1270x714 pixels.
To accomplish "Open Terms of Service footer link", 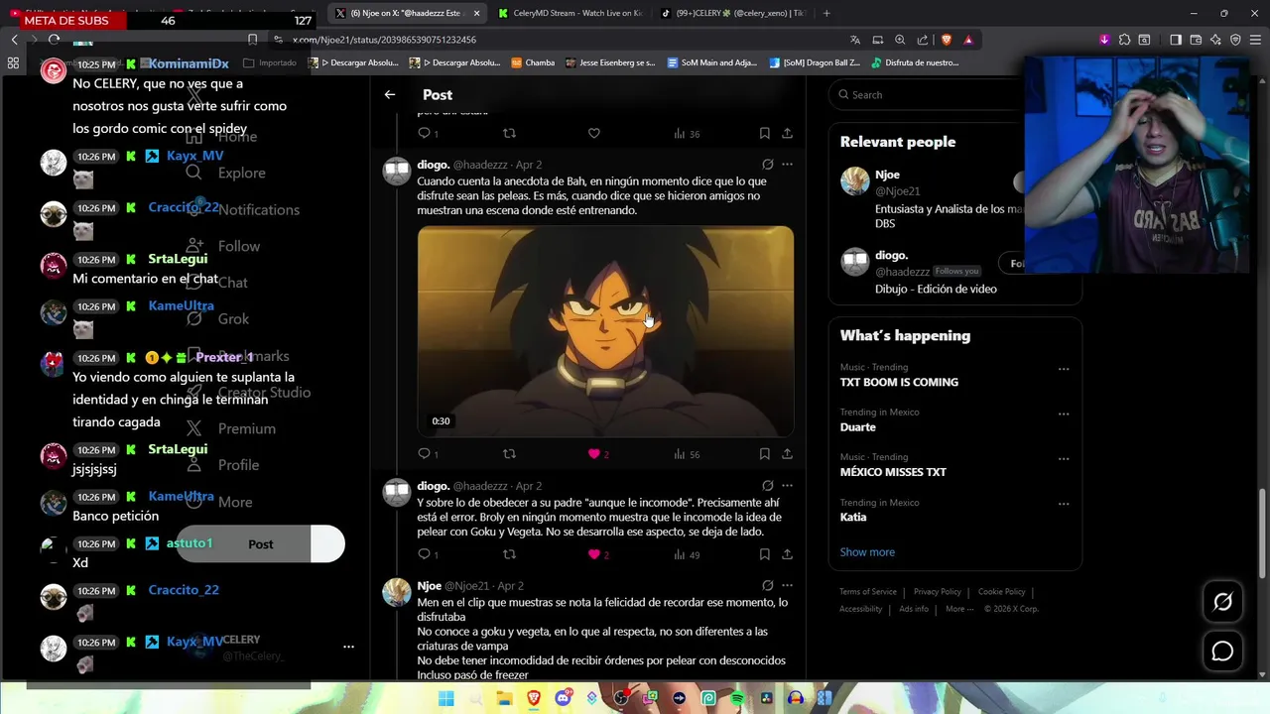I will 868,592.
